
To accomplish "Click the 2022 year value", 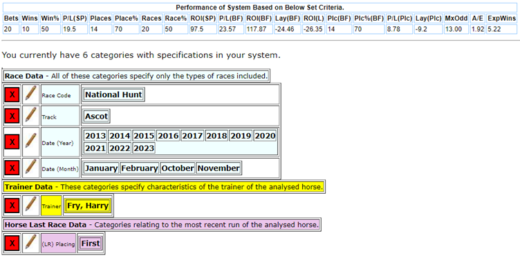I will pyautogui.click(x=120, y=148).
